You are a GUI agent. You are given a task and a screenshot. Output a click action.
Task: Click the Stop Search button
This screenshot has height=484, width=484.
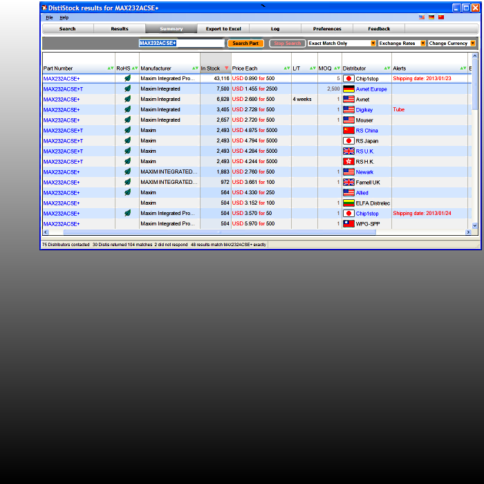tap(288, 43)
